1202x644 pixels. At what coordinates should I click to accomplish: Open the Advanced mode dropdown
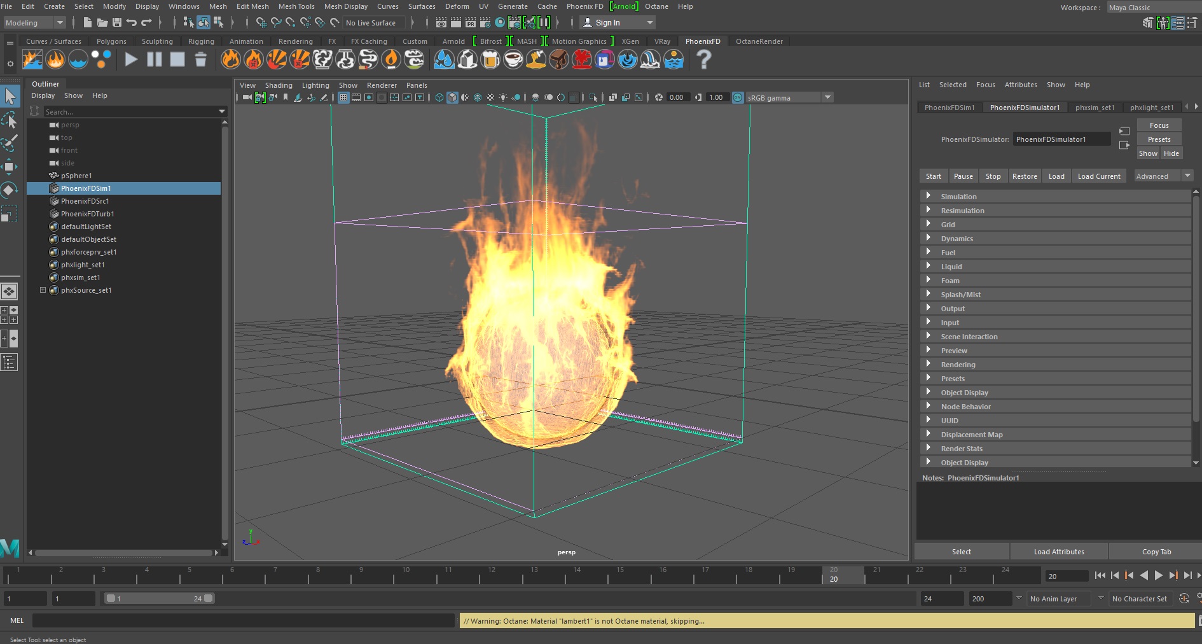tap(1163, 176)
